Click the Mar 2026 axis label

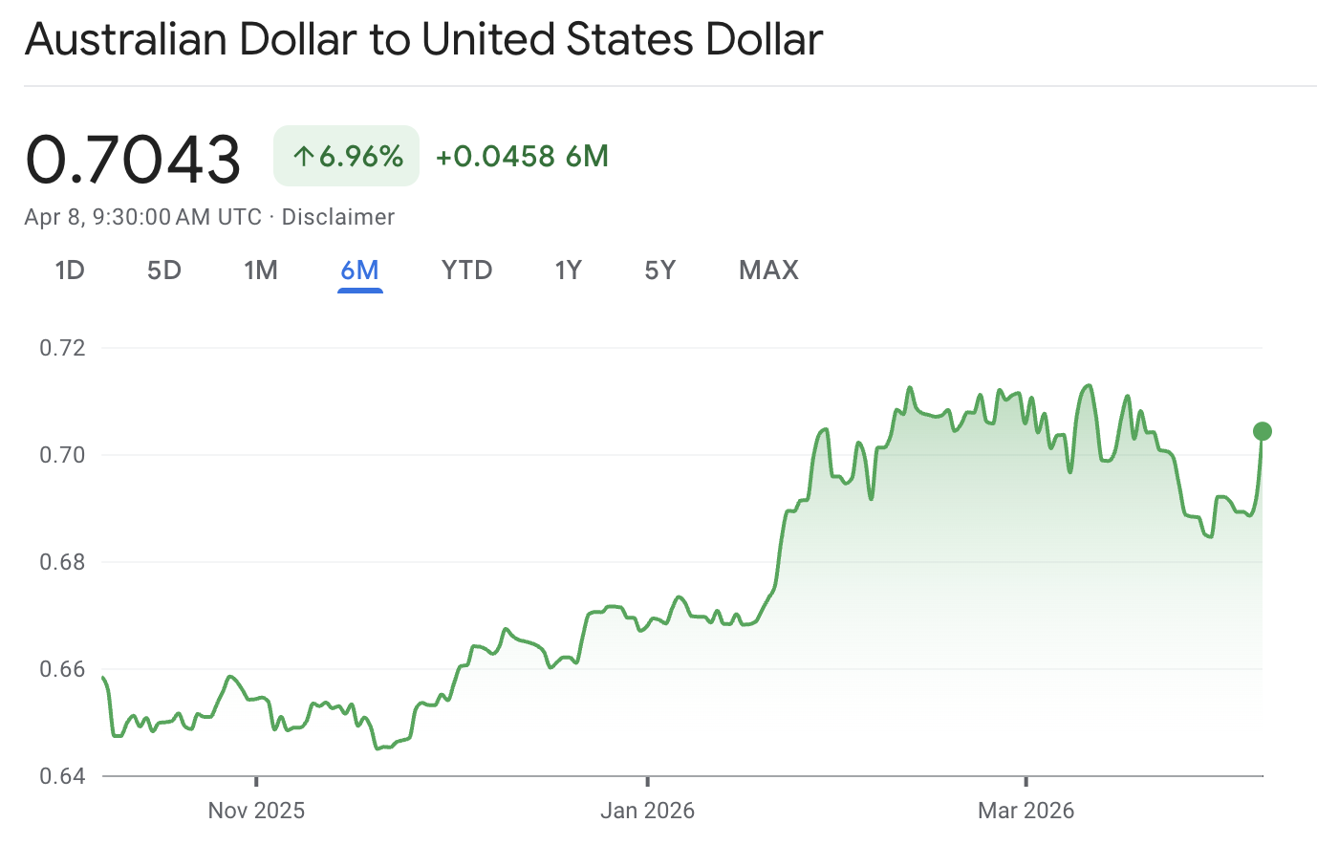[1026, 810]
